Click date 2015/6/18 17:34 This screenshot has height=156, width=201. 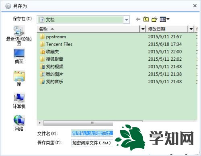tap(165, 44)
